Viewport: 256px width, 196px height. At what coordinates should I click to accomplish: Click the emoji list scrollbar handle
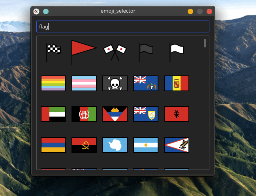[205, 43]
